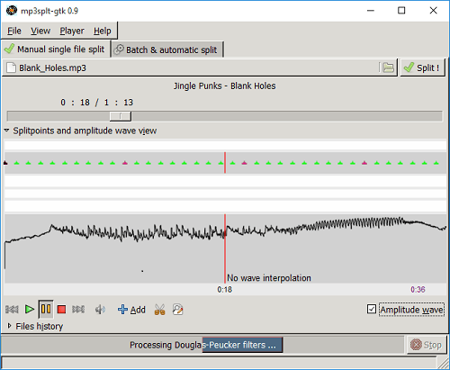This screenshot has width=450, height=370.
Task: Skip to the previous track
Action: (12, 309)
